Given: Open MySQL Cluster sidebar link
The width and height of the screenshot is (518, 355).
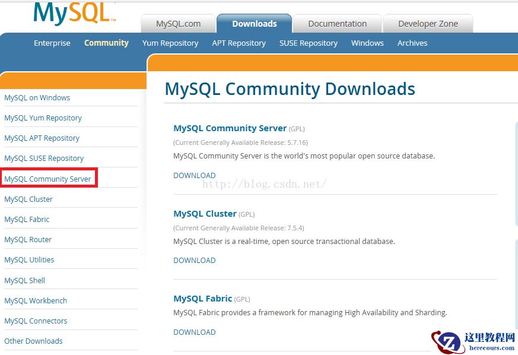Looking at the screenshot, I should click(28, 199).
